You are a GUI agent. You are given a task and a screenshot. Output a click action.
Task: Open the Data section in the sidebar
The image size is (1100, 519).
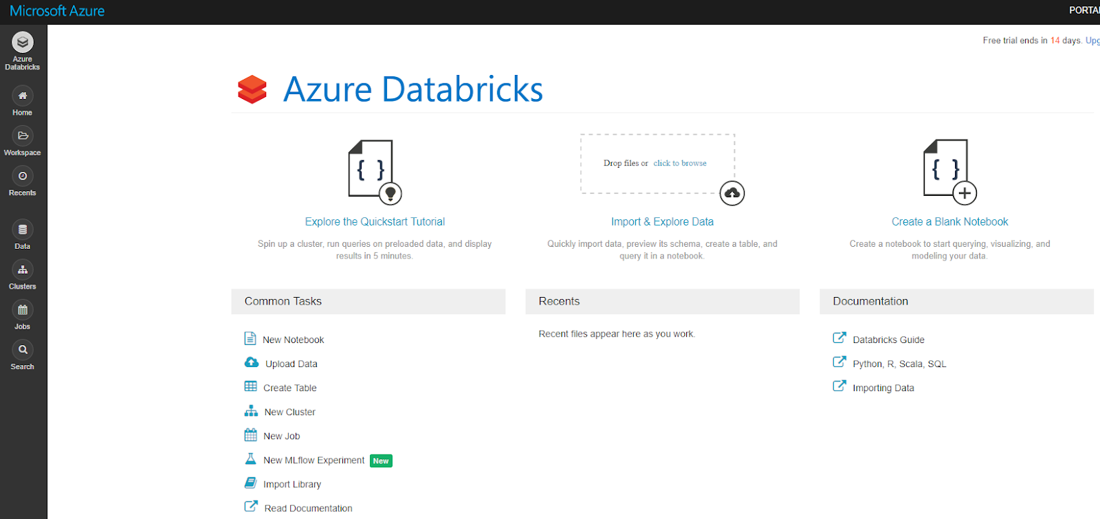pos(23,230)
